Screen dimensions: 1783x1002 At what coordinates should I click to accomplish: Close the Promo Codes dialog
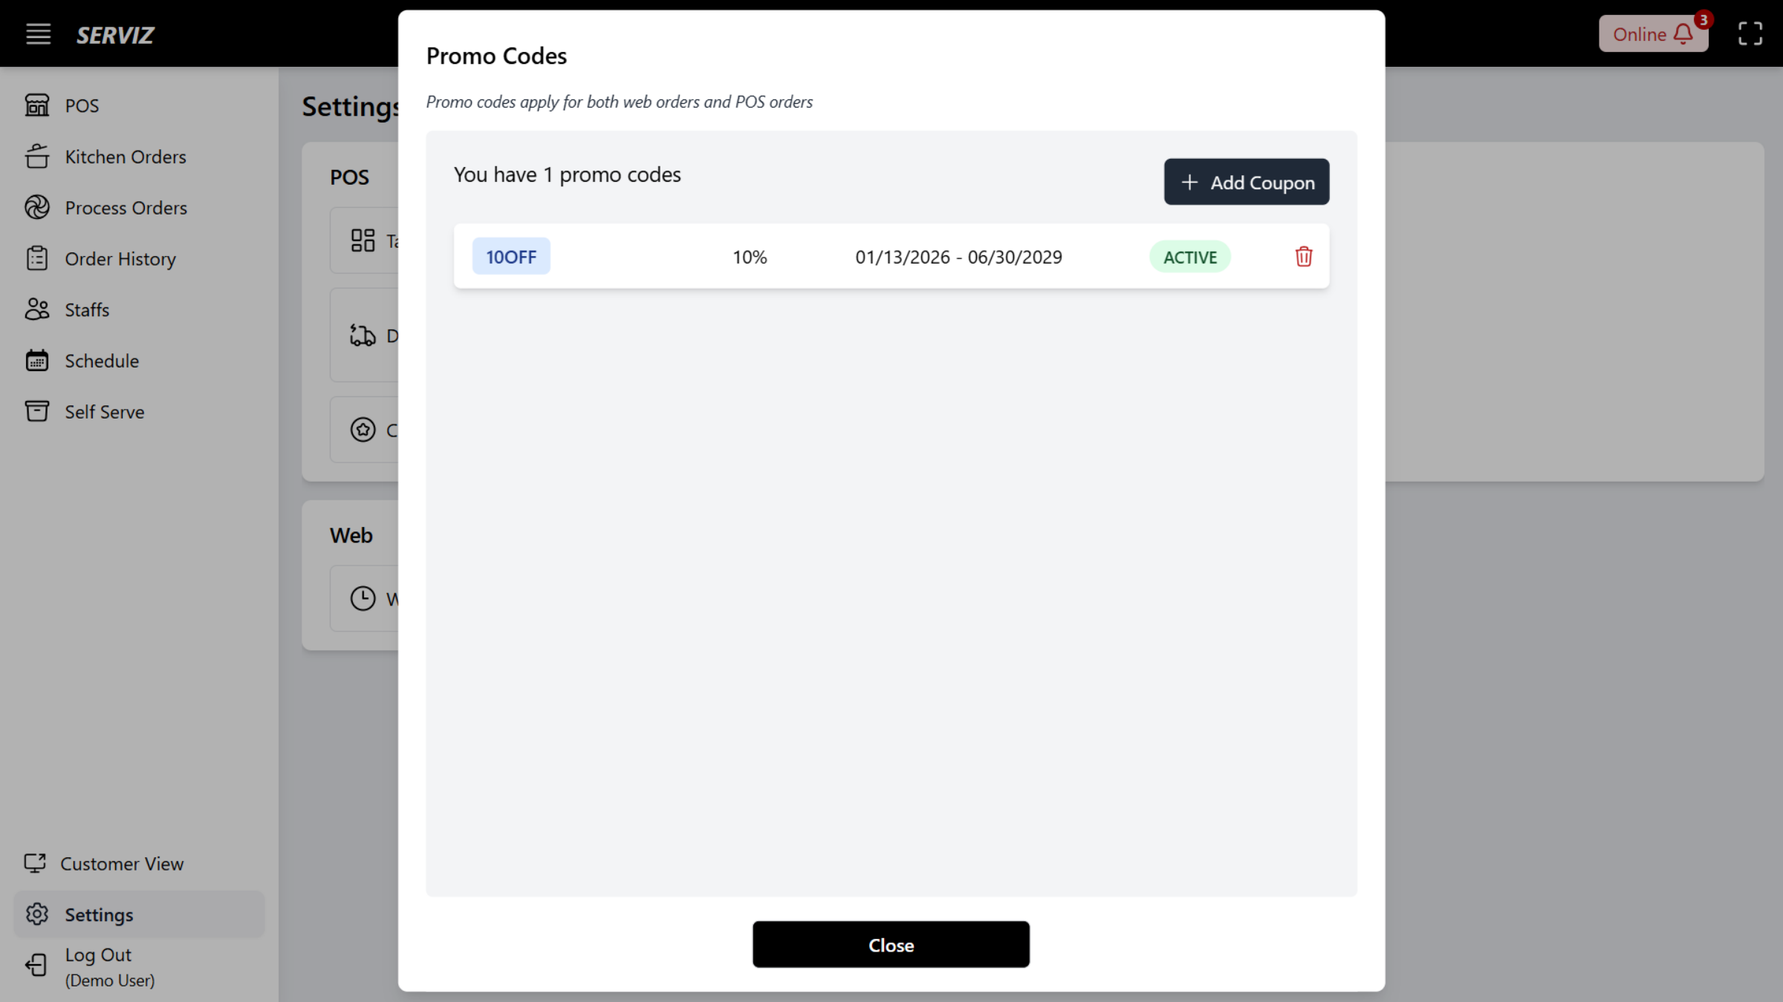point(891,944)
